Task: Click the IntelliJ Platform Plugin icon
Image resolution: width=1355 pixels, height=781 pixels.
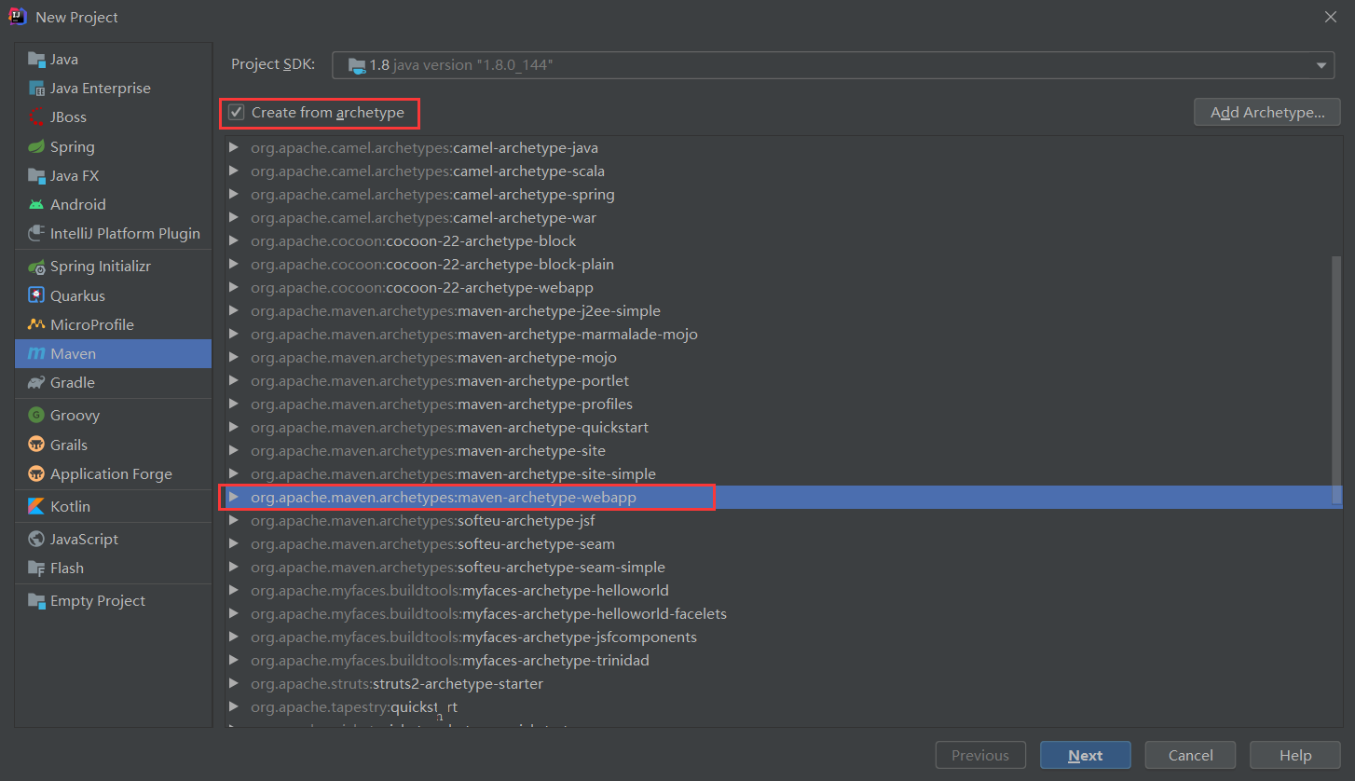Action: (36, 233)
